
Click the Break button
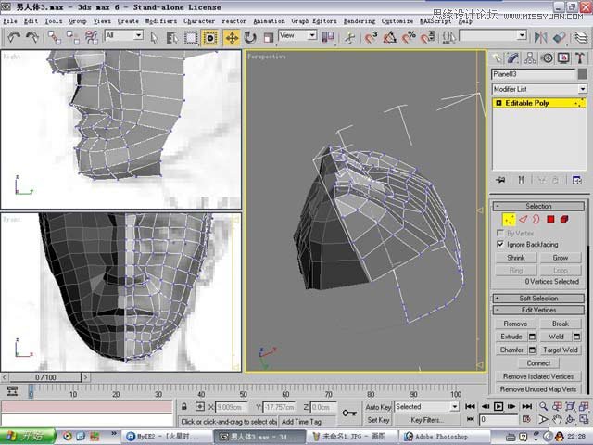point(561,324)
